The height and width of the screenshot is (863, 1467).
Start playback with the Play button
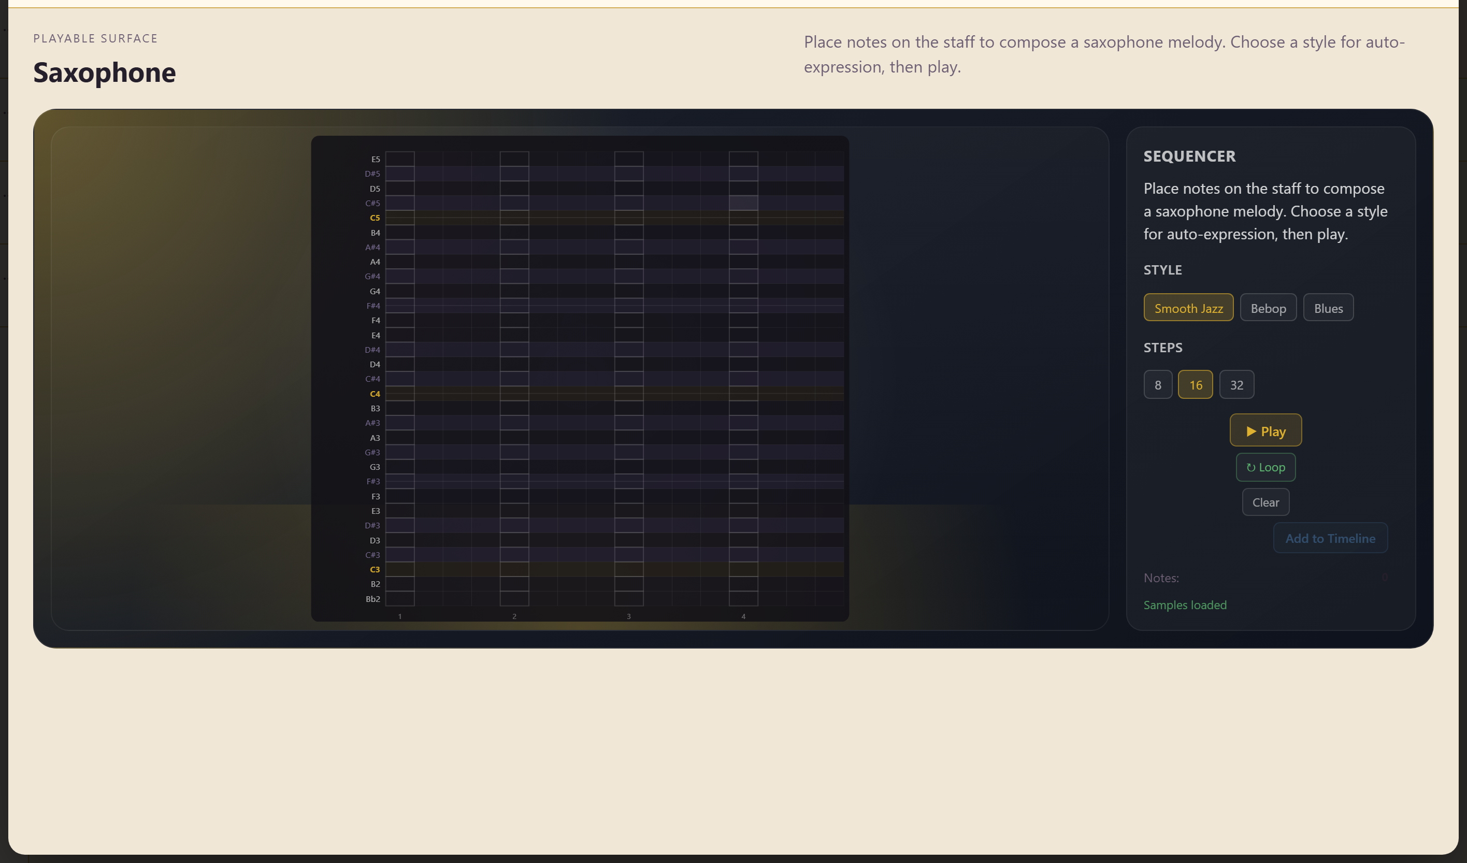(x=1265, y=430)
